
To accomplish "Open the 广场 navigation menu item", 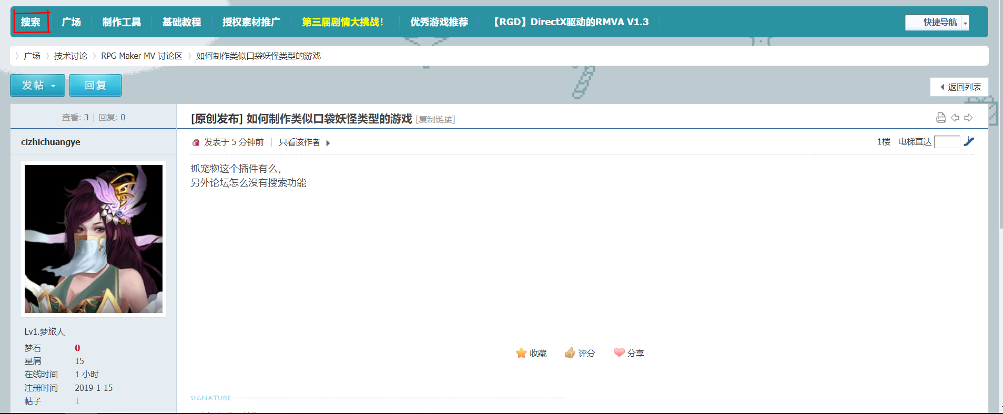I will pos(71,22).
